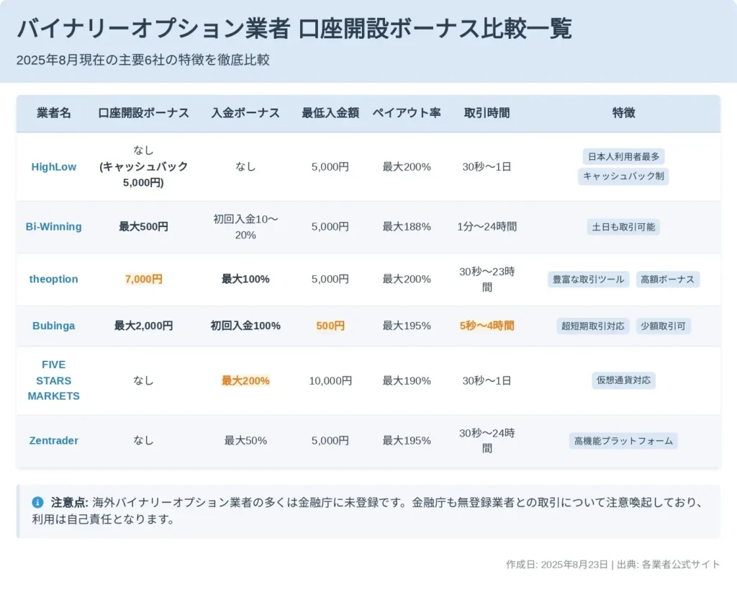Click the subtitle 2025年8月現在の主要6社の特徴を徹底比較

coord(143,60)
